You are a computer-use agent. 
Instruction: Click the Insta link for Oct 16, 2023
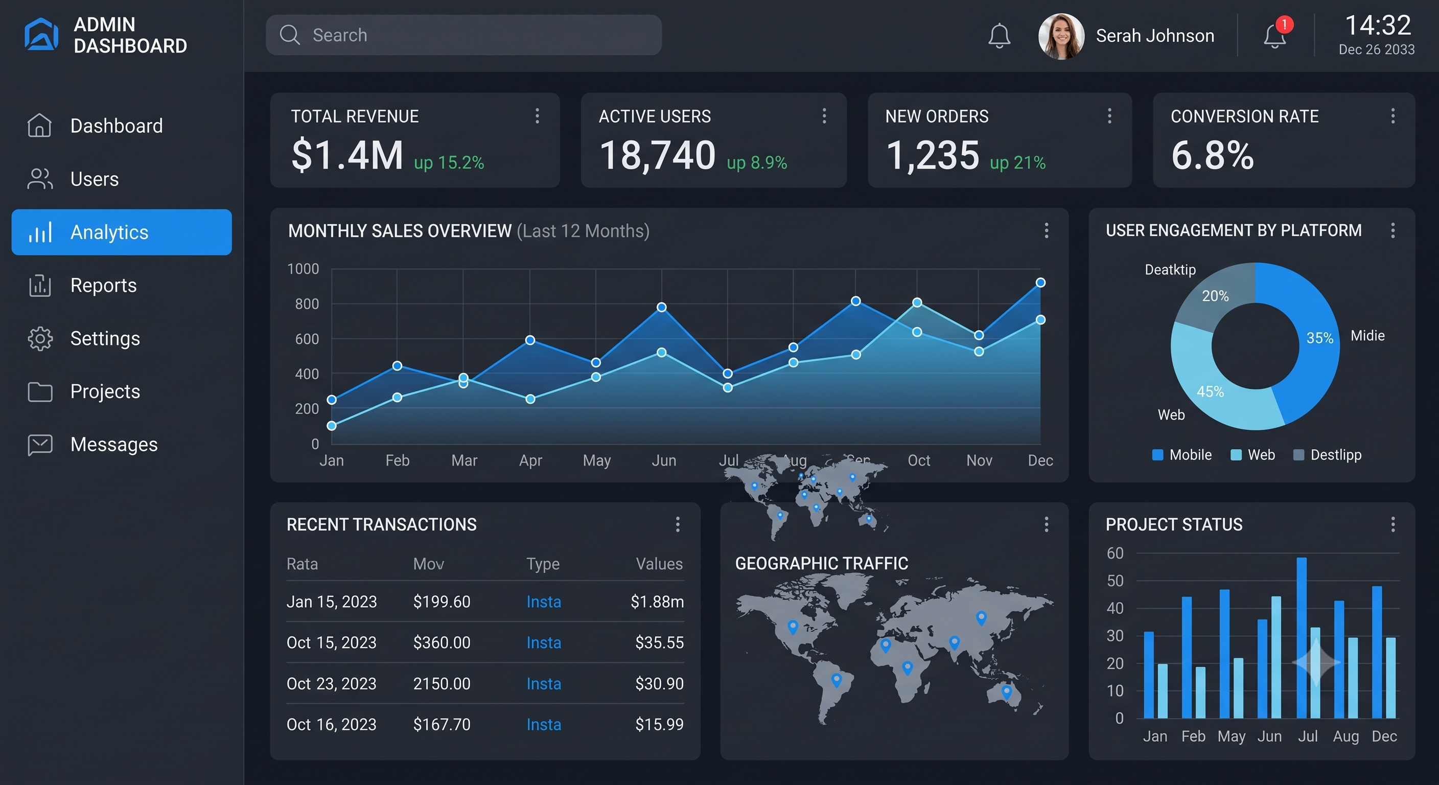coord(544,725)
